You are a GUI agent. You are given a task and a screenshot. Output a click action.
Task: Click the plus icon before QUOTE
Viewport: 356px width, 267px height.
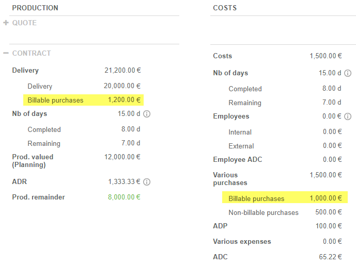pyautogui.click(x=6, y=23)
